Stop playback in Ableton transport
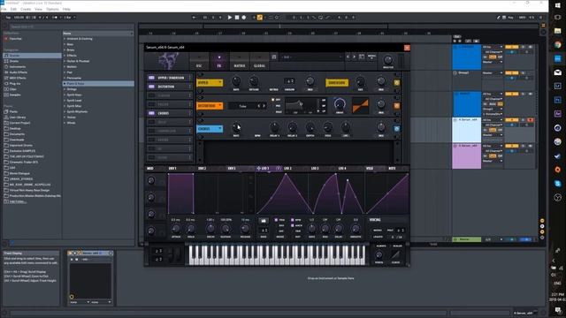The width and height of the screenshot is (566, 318). 237,18
